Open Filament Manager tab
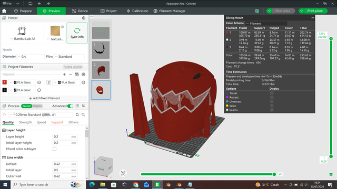Viewport: 337px width, 189px height. pos(170,11)
